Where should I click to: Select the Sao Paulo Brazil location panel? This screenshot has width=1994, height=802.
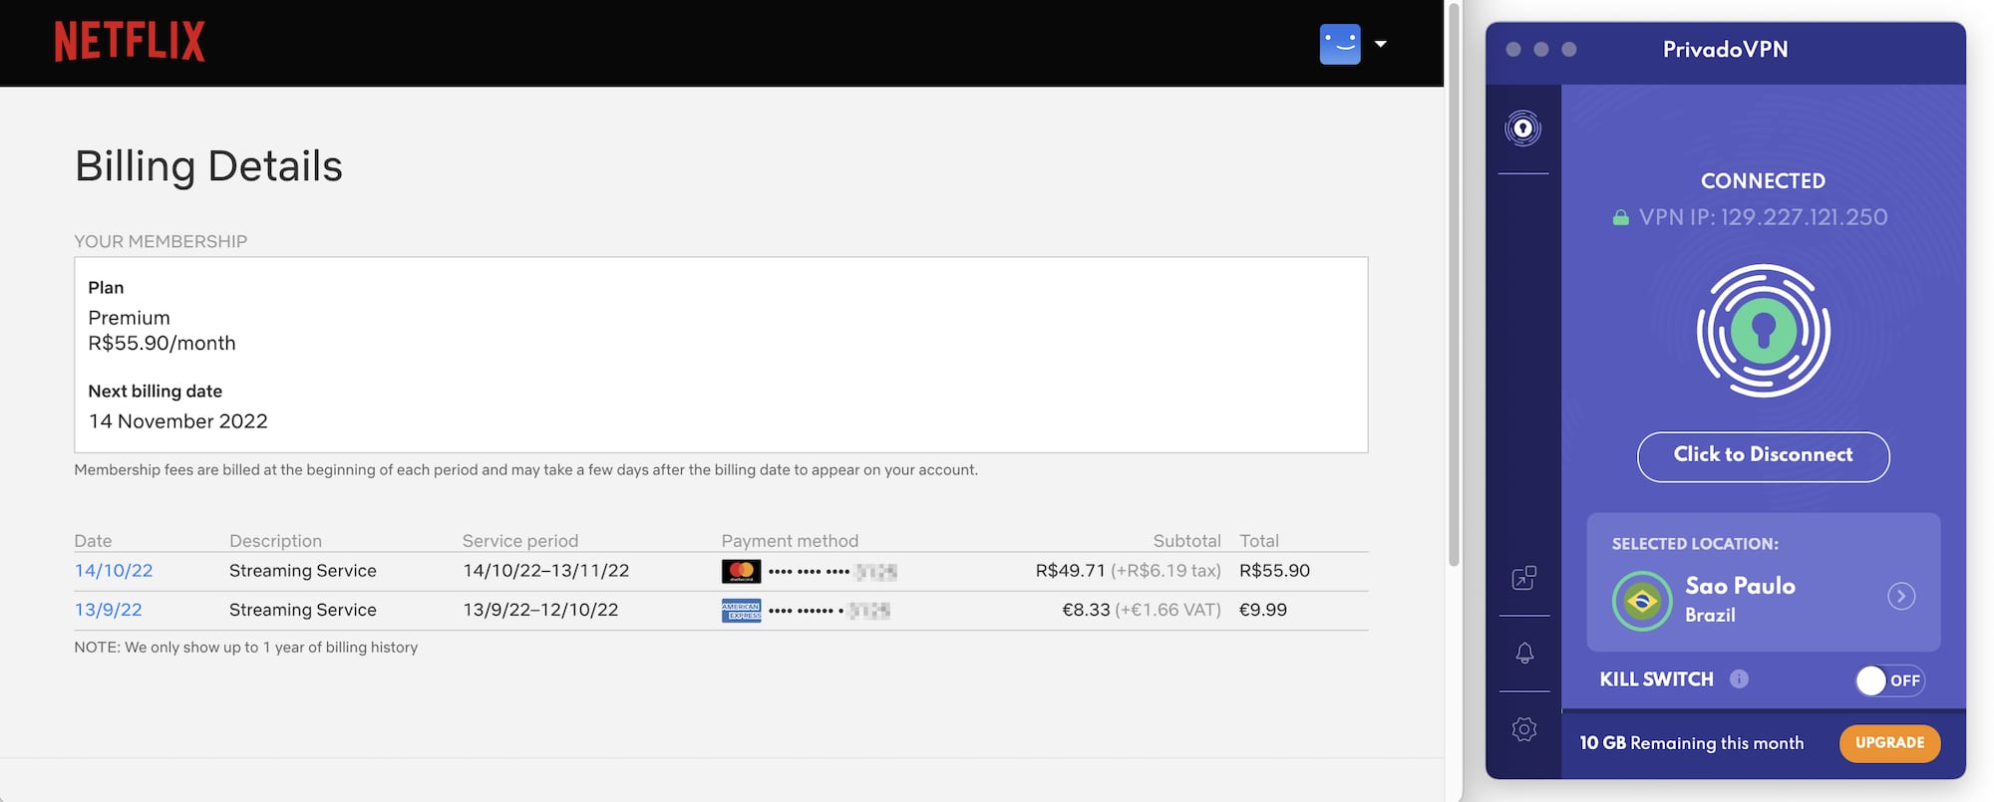click(x=1763, y=583)
